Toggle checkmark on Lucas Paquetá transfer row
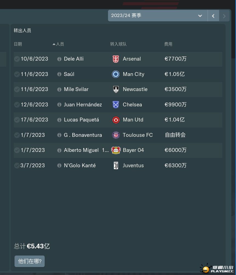 (x=17, y=120)
